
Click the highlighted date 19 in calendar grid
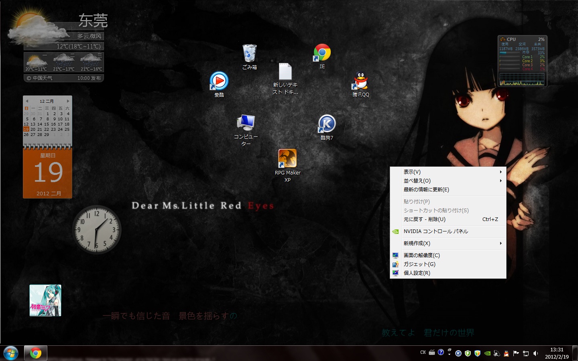pyautogui.click(x=26, y=129)
